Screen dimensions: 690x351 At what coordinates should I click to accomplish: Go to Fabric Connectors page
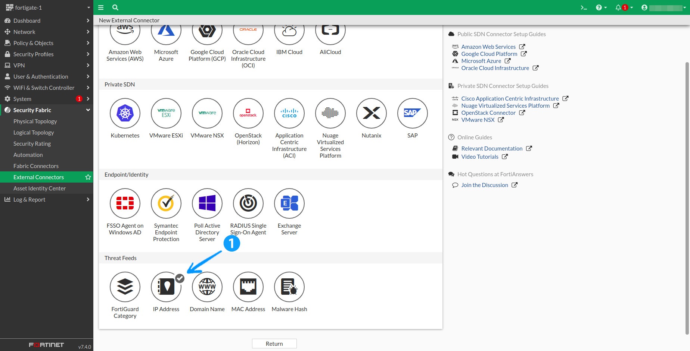(36, 166)
